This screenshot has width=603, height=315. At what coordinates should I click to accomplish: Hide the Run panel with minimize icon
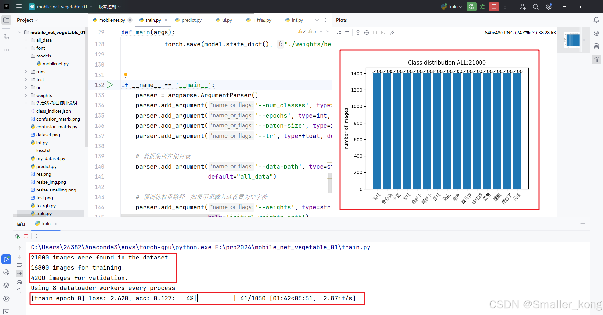[x=583, y=224]
